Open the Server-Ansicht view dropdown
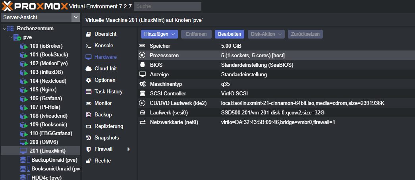Image resolution: width=415 pixels, height=180 pixels. tap(76, 17)
